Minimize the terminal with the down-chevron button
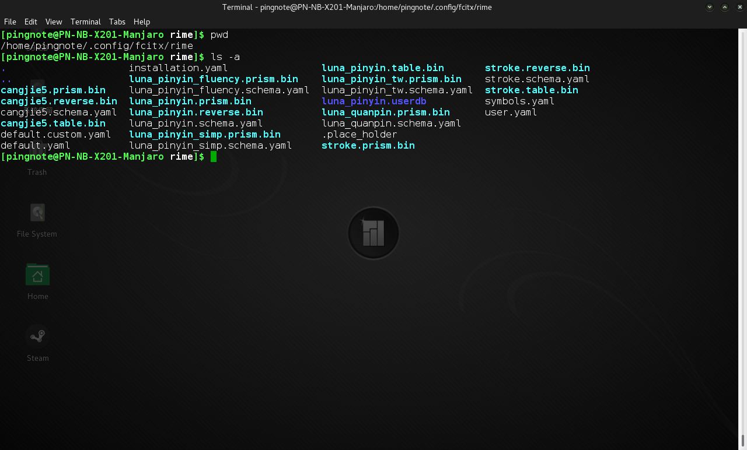 (710, 7)
